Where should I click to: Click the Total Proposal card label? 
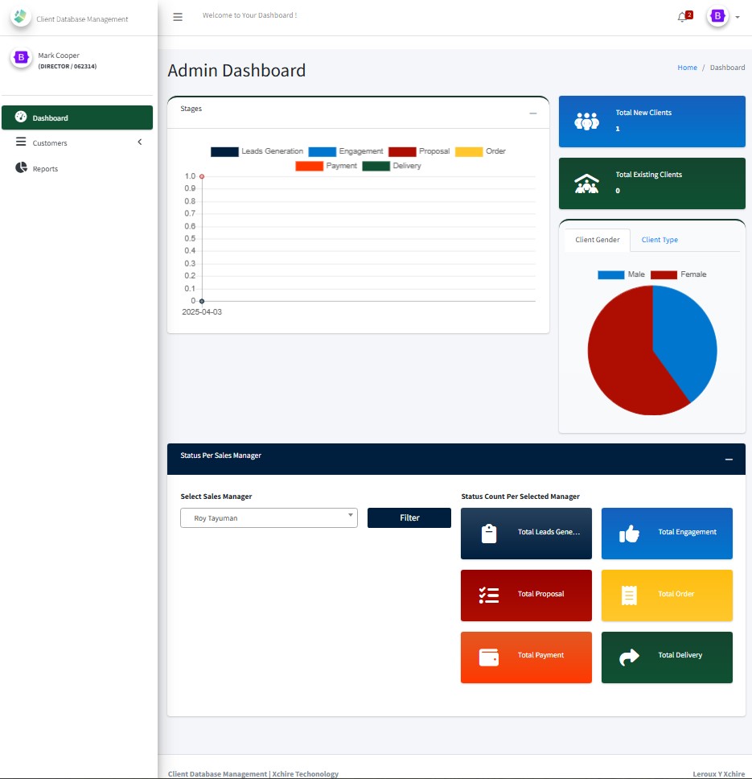point(541,594)
